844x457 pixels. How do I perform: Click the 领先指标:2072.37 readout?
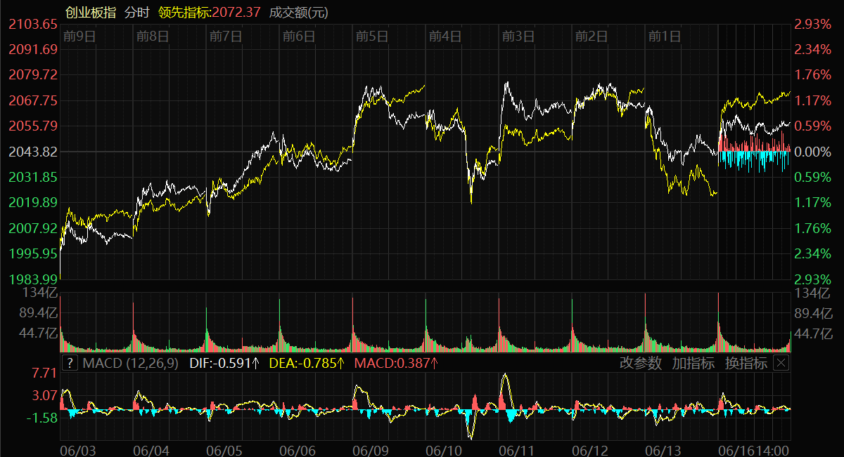[210, 12]
